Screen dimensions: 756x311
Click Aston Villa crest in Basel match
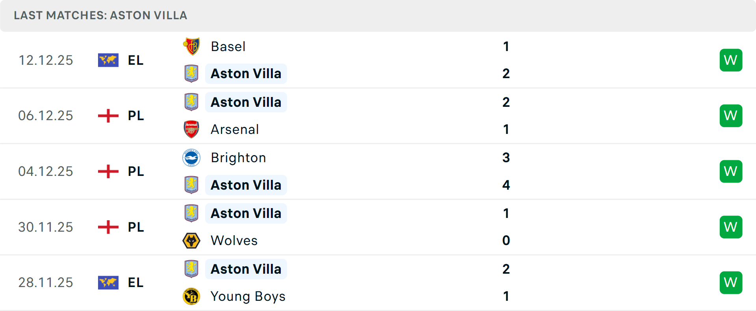click(192, 73)
